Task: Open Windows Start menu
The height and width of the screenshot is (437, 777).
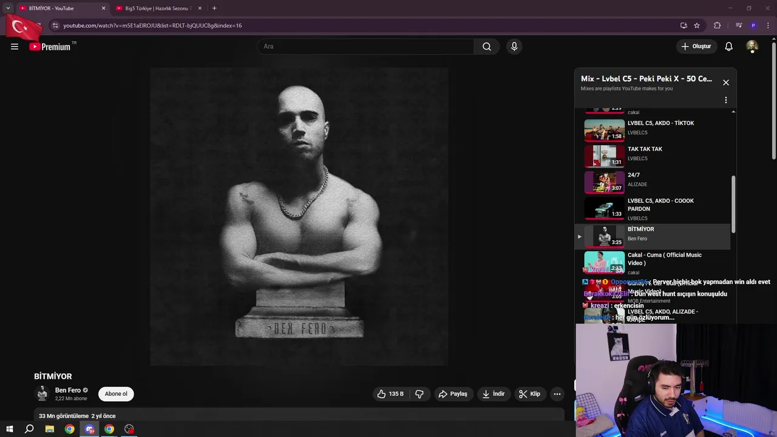Action: [10, 429]
